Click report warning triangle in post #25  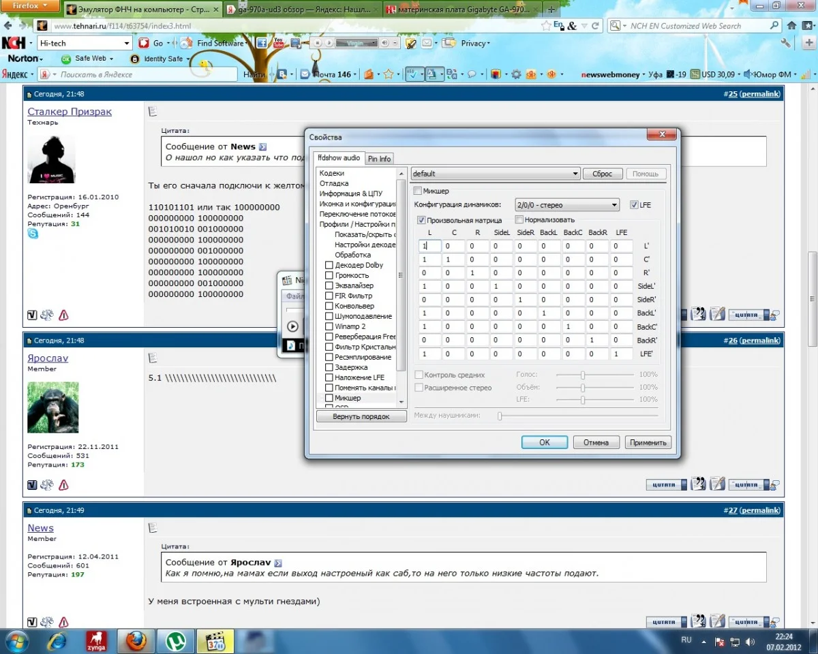click(63, 315)
